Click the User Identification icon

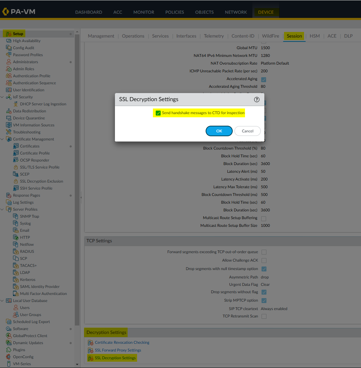click(x=9, y=90)
